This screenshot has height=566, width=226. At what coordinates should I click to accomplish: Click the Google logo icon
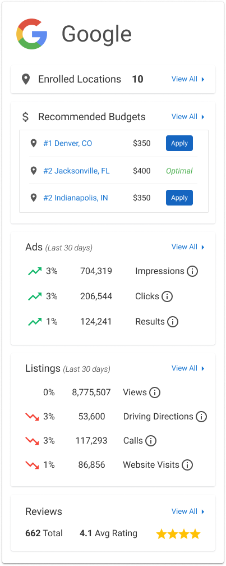click(32, 34)
